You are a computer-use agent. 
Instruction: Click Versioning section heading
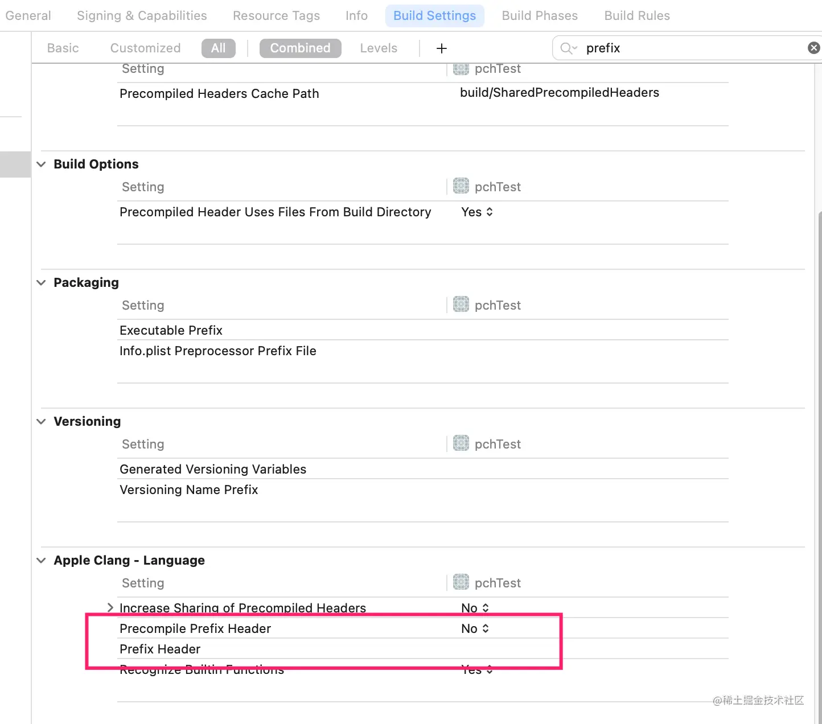click(87, 421)
